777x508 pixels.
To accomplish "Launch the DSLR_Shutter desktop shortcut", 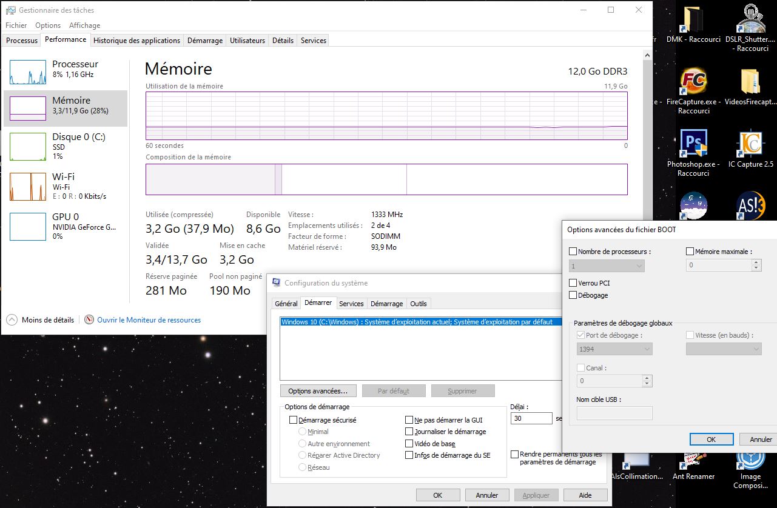I will [750, 28].
